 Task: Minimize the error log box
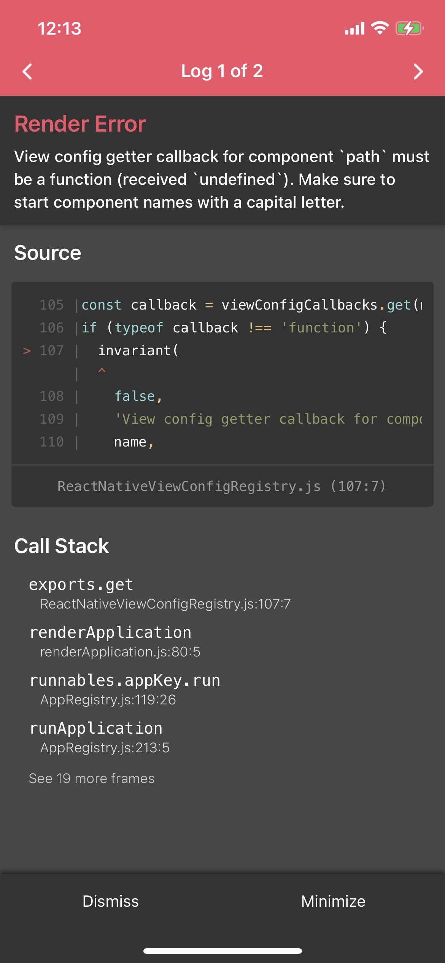tap(333, 901)
